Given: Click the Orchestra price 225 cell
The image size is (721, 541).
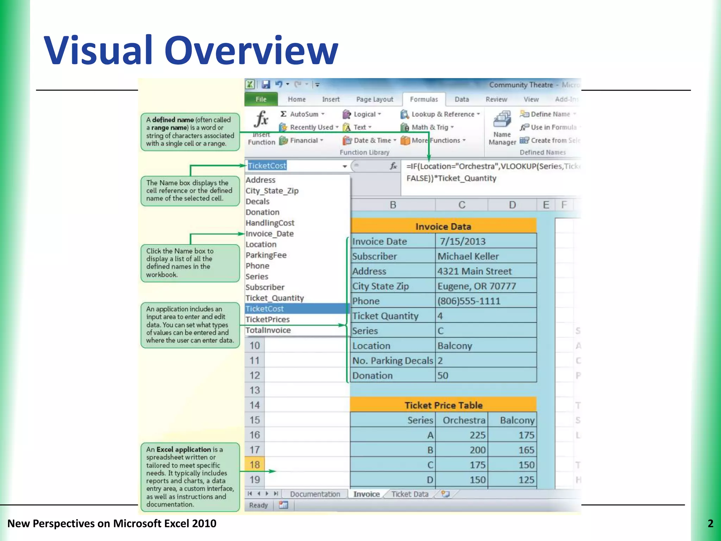Looking at the screenshot, I should click(462, 435).
